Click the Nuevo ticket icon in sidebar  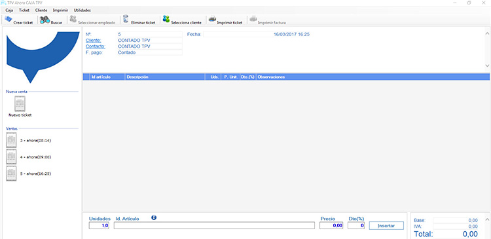pos(20,103)
